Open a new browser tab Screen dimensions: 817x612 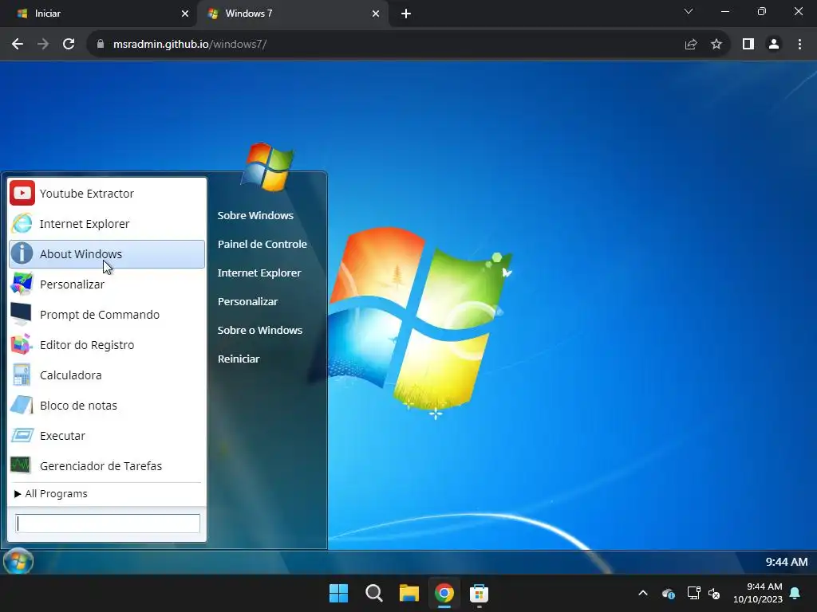pos(406,14)
